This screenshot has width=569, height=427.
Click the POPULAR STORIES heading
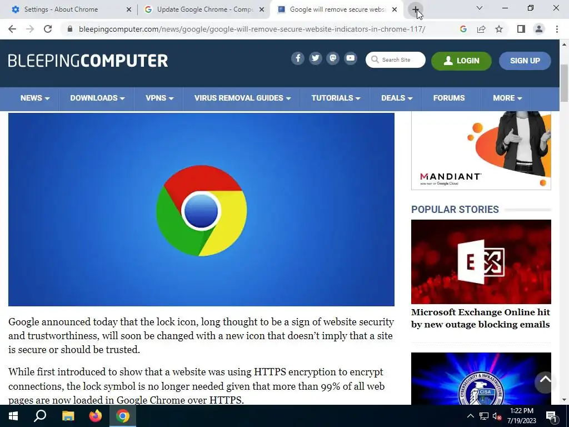coord(455,210)
